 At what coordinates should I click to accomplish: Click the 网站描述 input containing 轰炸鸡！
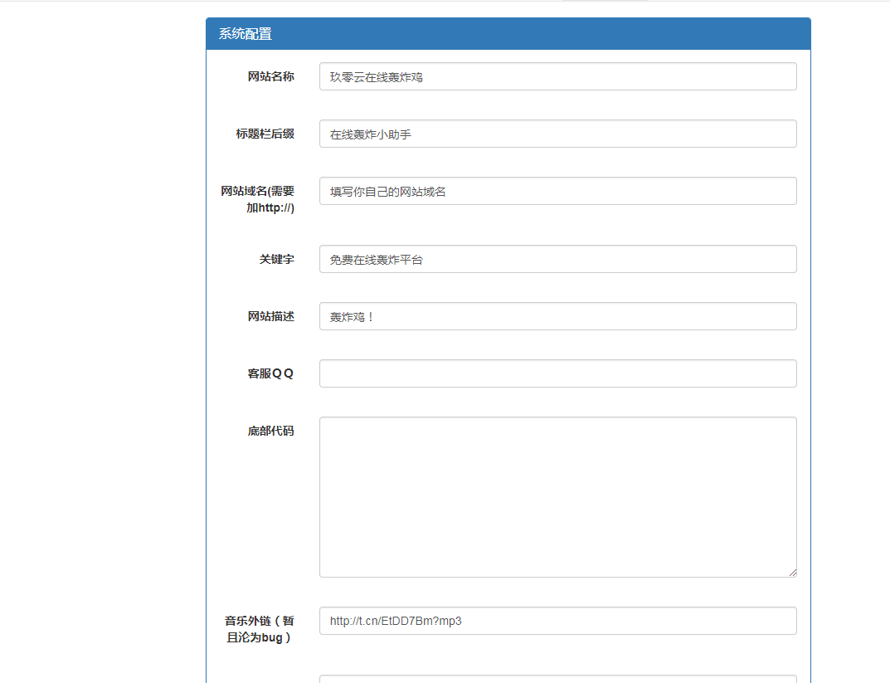point(557,316)
